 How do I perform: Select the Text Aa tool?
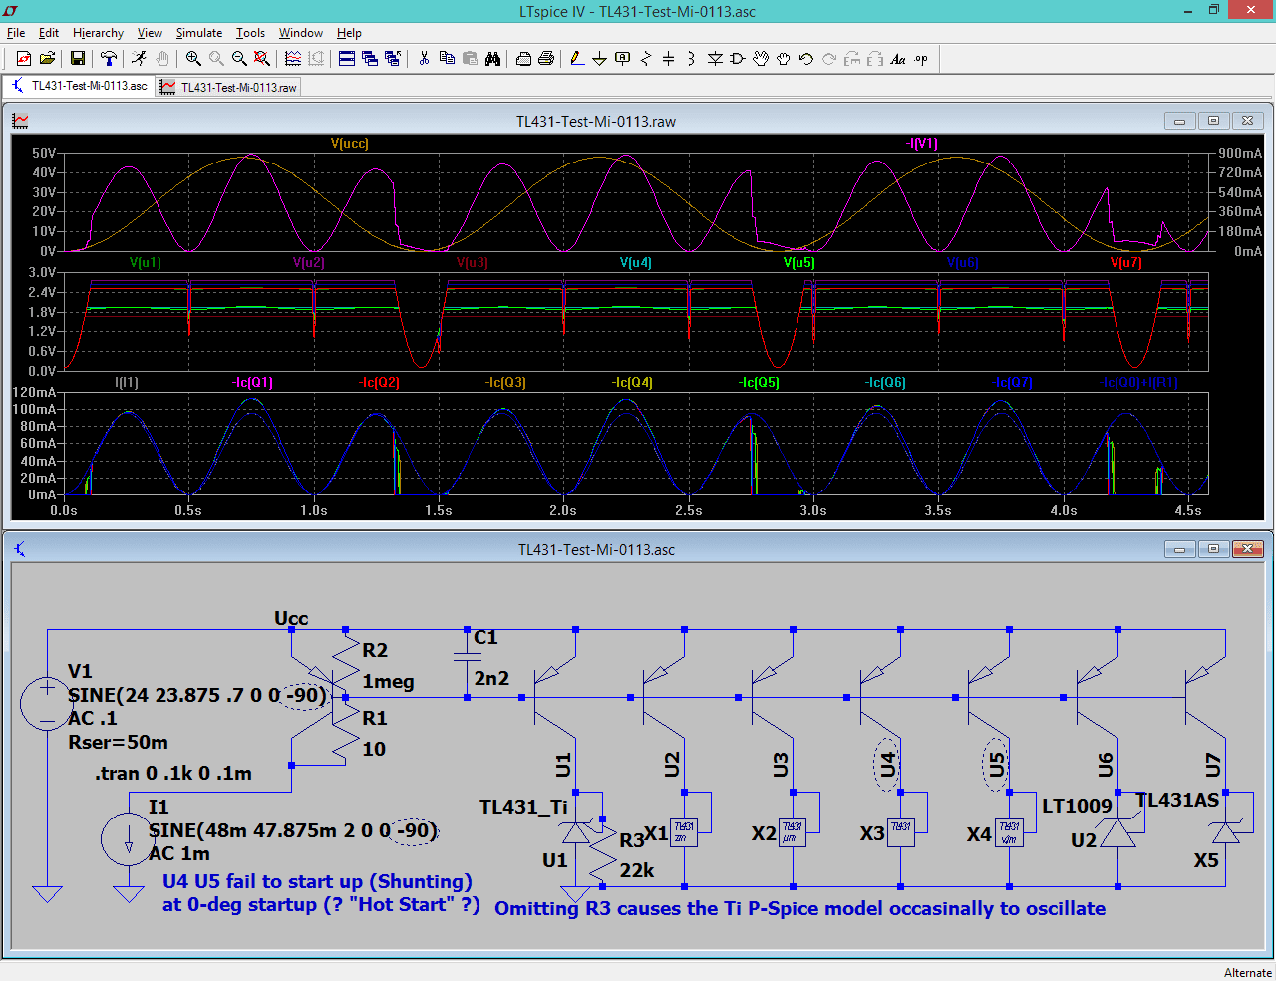click(897, 59)
